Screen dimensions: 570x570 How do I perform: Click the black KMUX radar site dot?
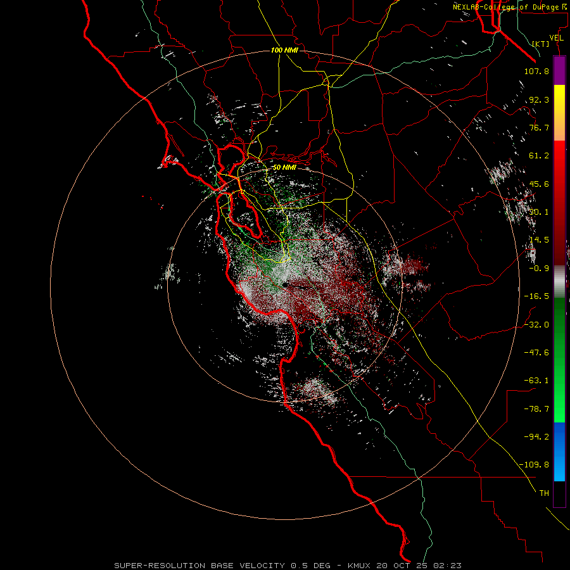286,285
